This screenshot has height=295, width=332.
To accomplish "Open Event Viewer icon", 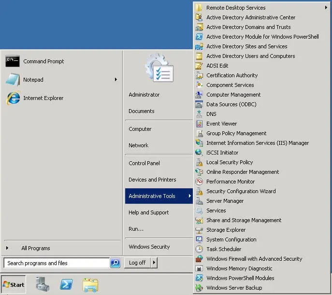I will (199, 124).
